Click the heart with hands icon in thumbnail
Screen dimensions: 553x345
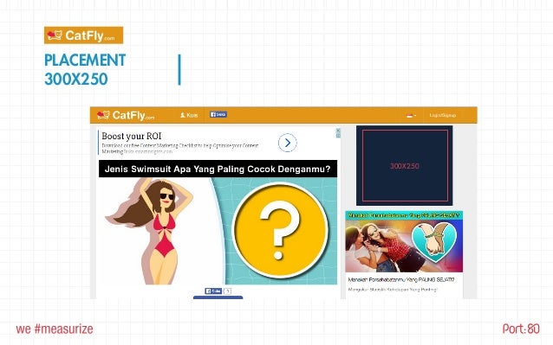pyautogui.click(x=434, y=242)
